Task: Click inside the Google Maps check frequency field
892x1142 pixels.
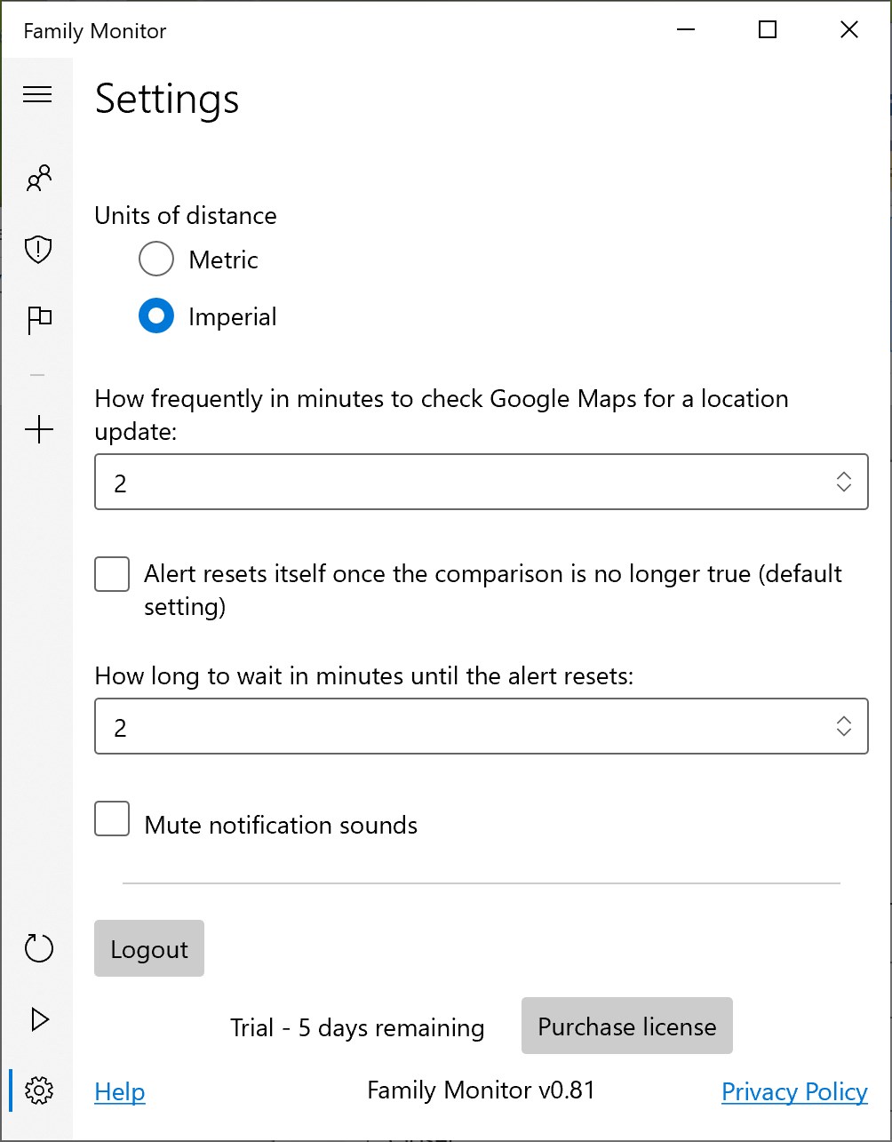Action: click(x=481, y=482)
